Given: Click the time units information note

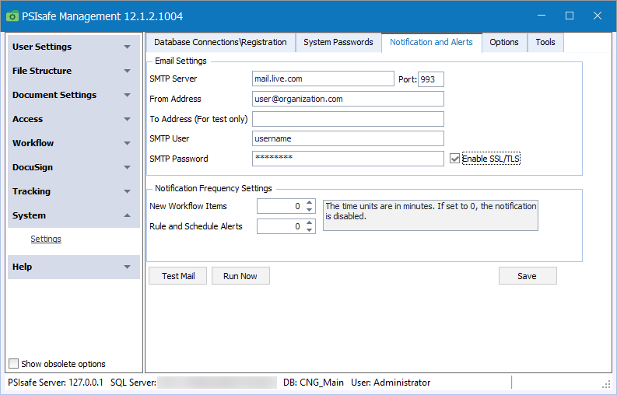Looking at the screenshot, I should [430, 215].
